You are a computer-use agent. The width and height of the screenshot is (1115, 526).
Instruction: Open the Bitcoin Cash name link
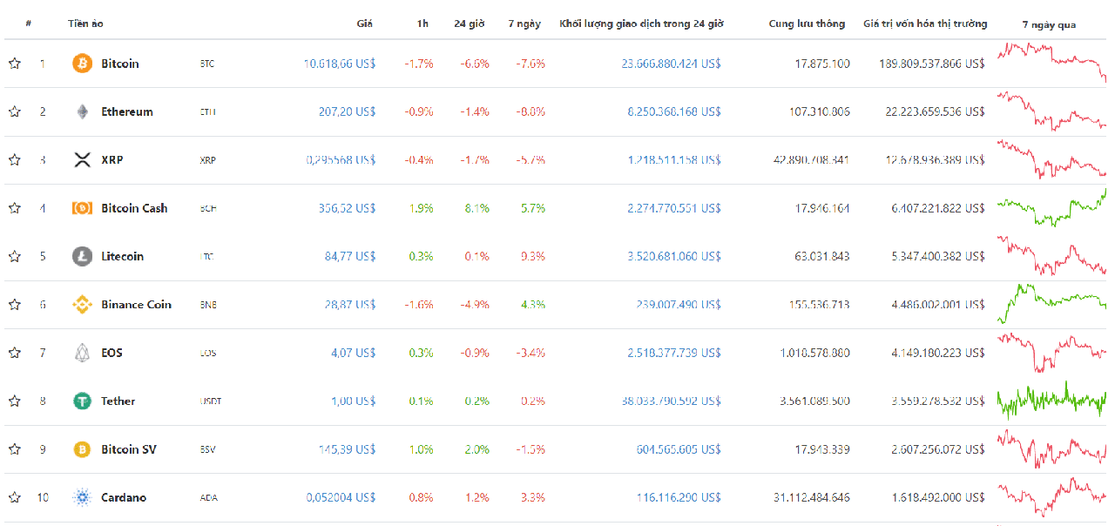134,208
